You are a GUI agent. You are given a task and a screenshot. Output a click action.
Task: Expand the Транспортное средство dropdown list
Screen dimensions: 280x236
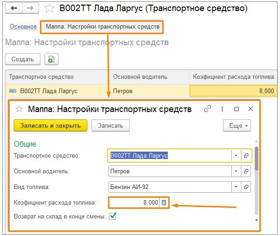pyautogui.click(x=236, y=155)
